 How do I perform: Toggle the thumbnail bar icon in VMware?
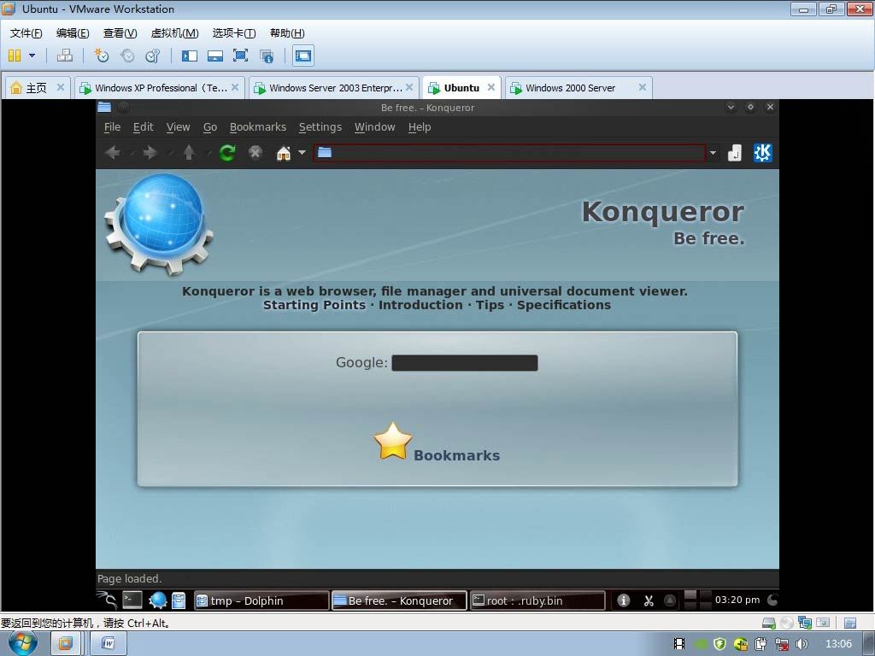(x=214, y=56)
